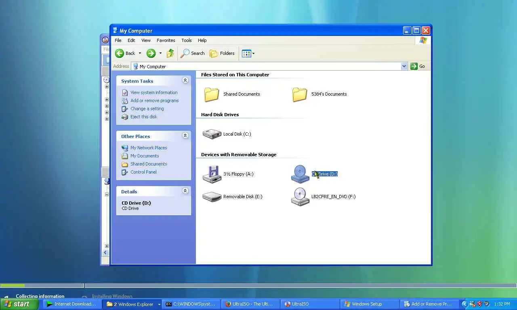Open the Views dropdown arrow

253,53
